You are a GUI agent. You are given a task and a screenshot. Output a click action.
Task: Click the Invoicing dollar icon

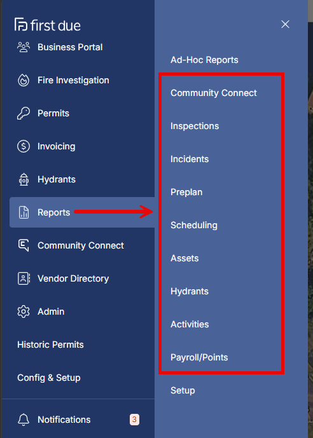click(24, 146)
